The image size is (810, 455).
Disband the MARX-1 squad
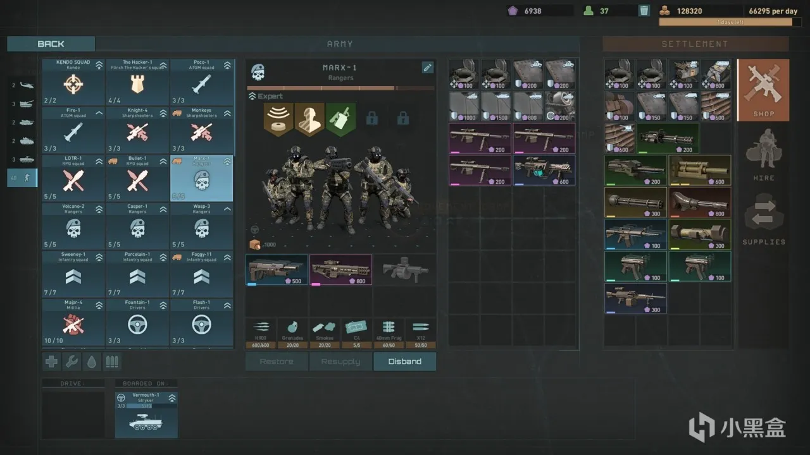[x=404, y=361]
